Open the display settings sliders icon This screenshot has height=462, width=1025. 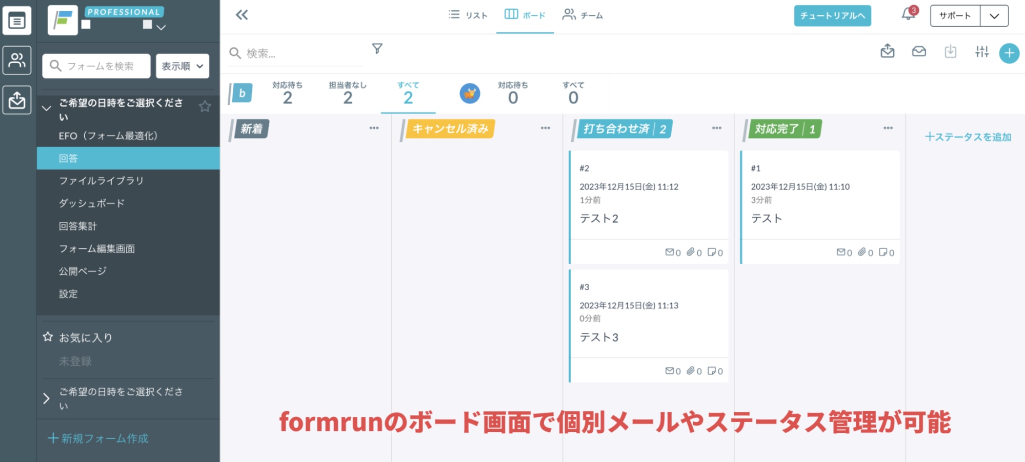982,51
